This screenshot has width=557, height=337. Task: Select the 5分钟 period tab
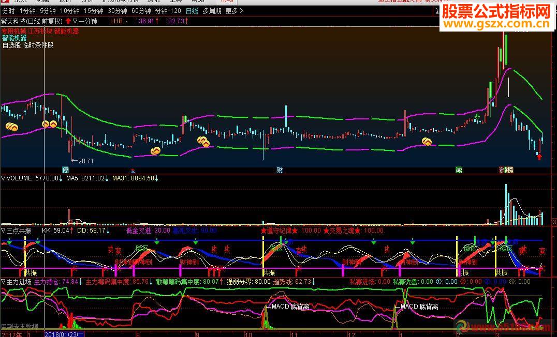pos(48,11)
